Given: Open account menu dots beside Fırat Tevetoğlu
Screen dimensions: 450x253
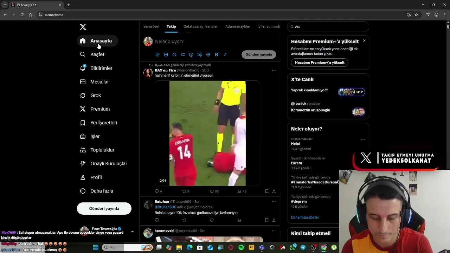Looking at the screenshot, I should [x=133, y=231].
